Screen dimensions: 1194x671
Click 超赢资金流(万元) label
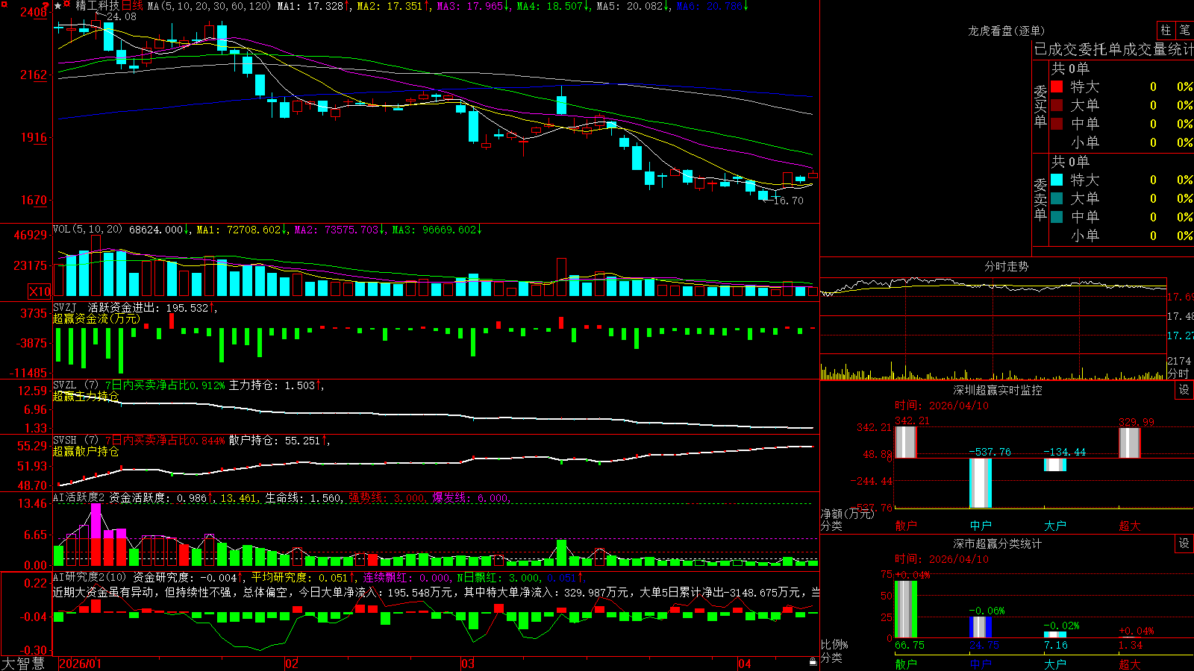96,319
